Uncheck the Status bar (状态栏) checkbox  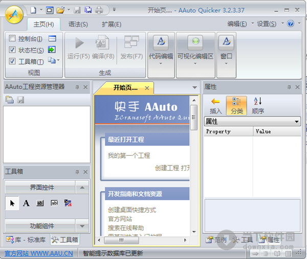tap(12, 50)
